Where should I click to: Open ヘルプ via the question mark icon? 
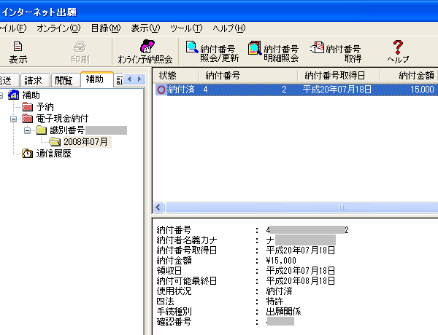(x=398, y=51)
